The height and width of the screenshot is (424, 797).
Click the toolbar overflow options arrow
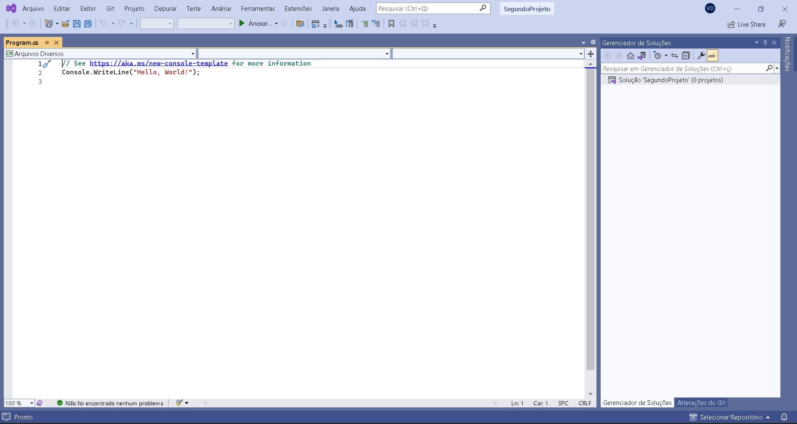435,25
